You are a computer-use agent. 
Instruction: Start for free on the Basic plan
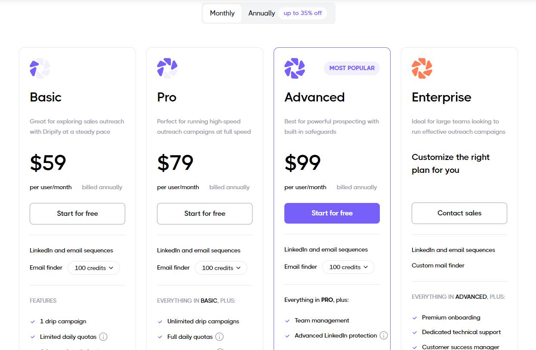coord(77,213)
